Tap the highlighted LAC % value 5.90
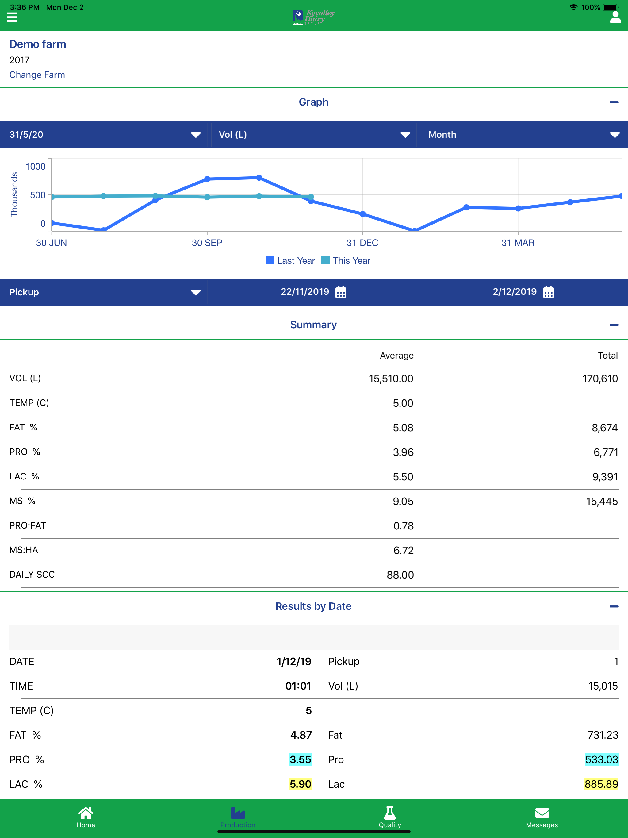628x838 pixels. click(x=301, y=784)
